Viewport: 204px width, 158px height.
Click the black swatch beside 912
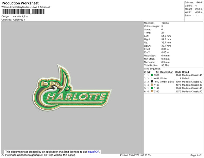(152, 81)
